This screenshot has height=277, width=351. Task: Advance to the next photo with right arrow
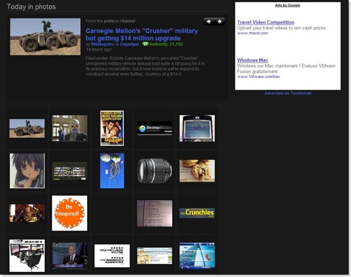pyautogui.click(x=220, y=22)
